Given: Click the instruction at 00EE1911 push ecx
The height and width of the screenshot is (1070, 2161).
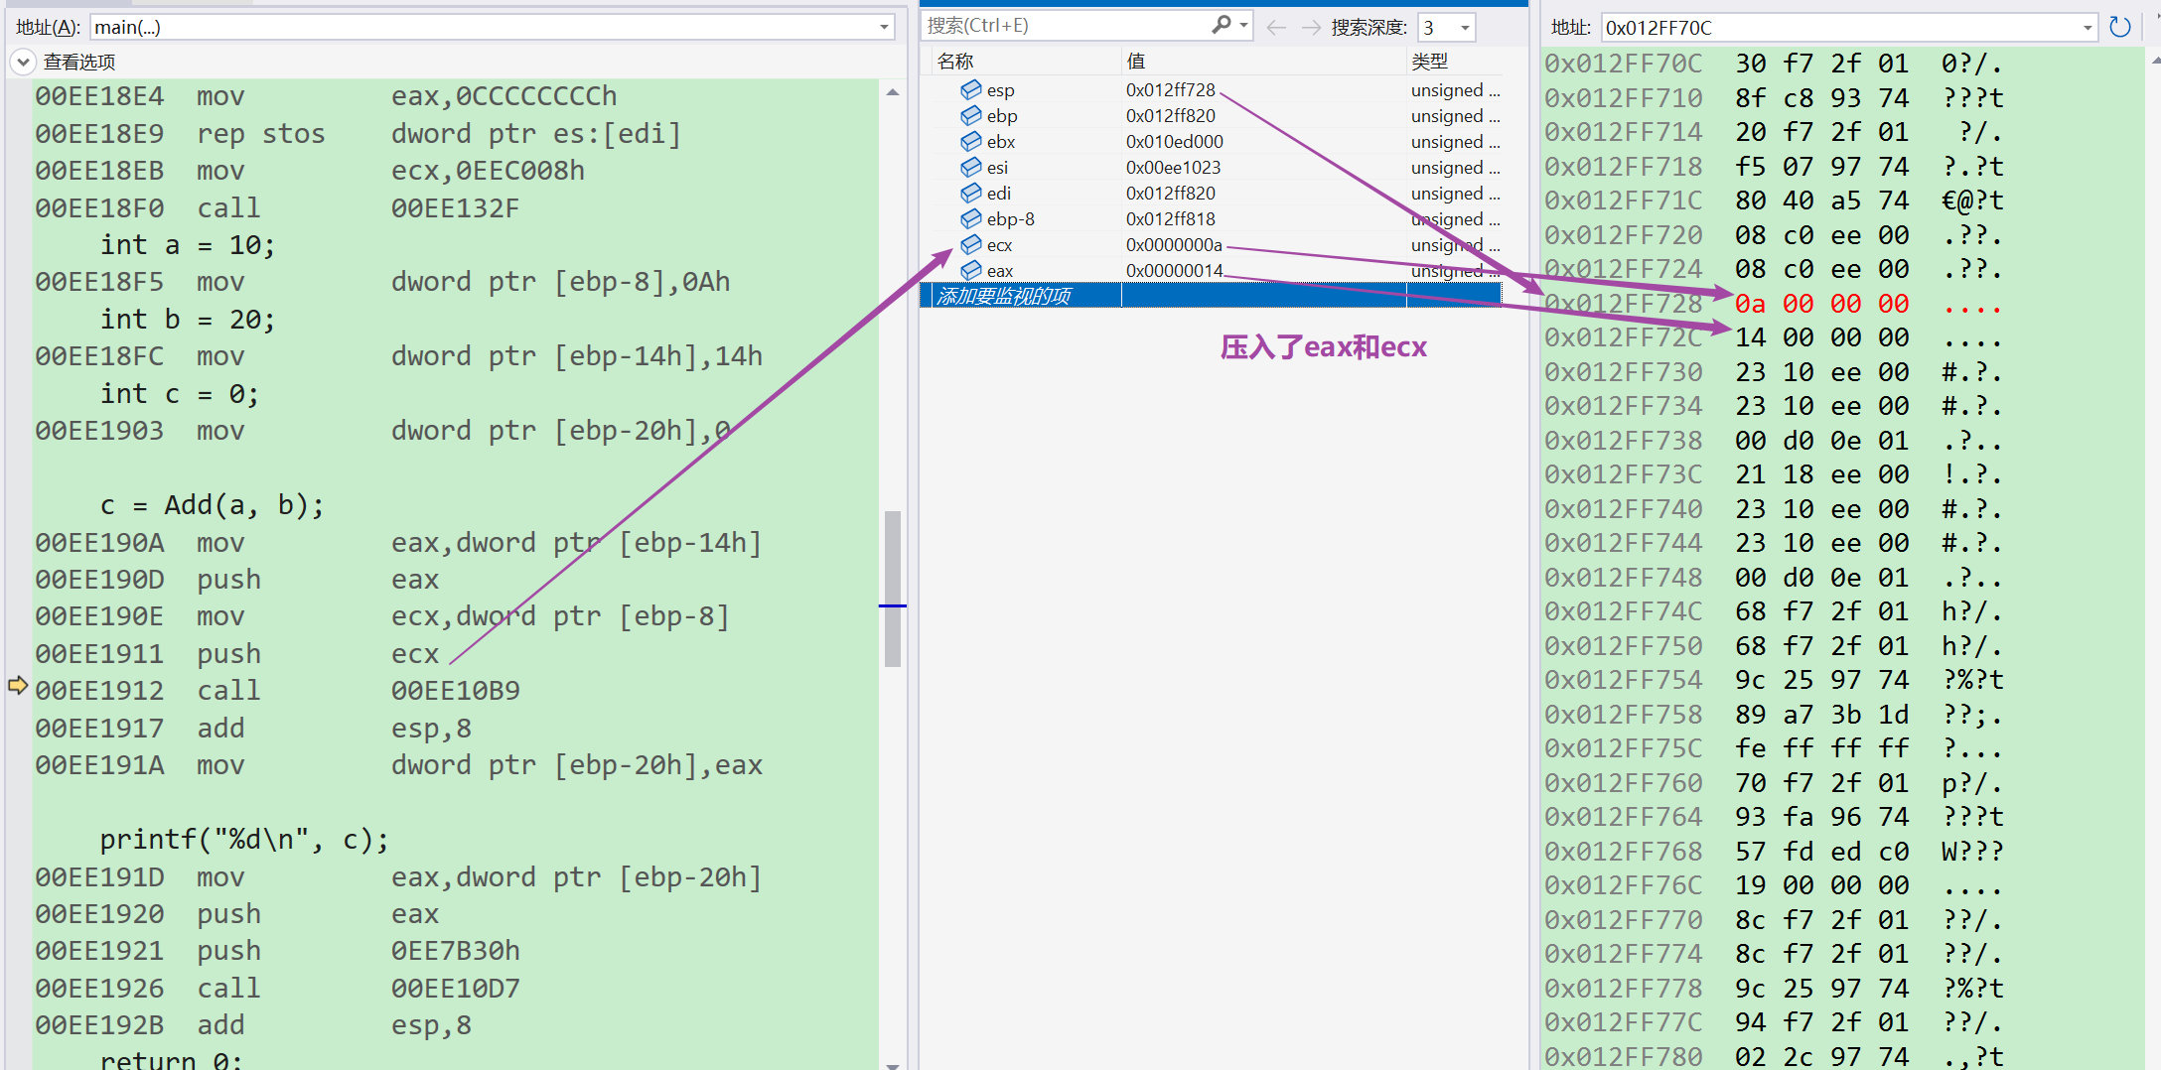Looking at the screenshot, I should pyautogui.click(x=237, y=654).
